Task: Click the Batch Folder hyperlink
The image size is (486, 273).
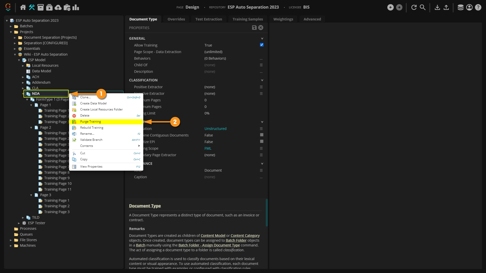Action: (236, 240)
